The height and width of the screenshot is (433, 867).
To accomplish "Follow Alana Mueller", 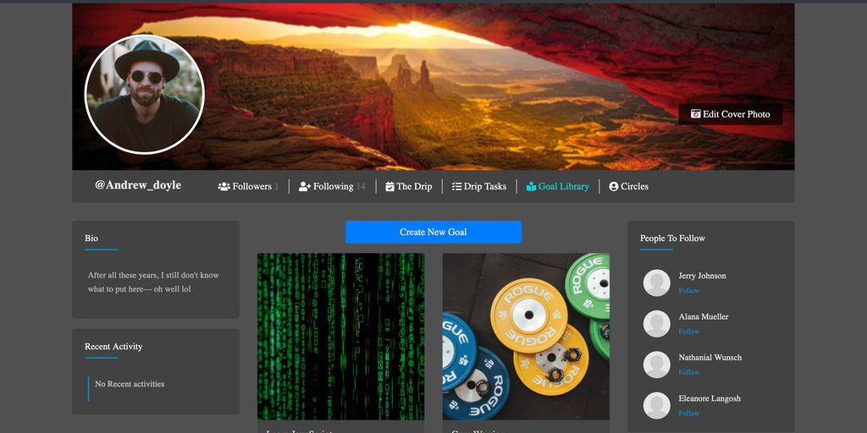I will pyautogui.click(x=688, y=332).
